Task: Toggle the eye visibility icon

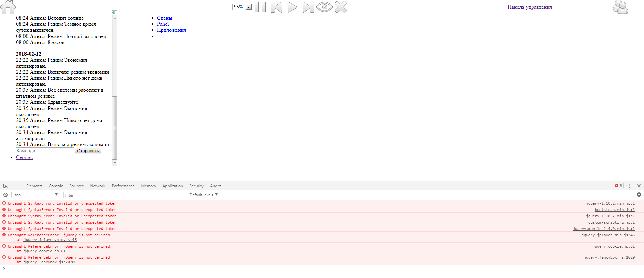Action: tap(325, 7)
